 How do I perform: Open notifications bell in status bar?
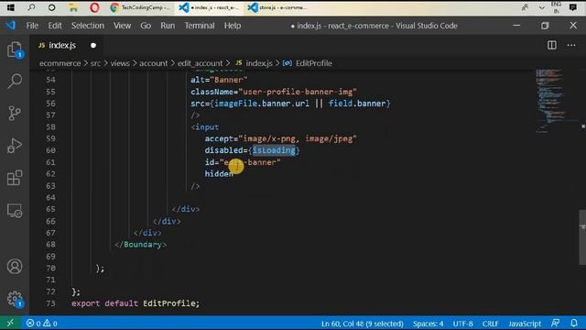pos(574,323)
